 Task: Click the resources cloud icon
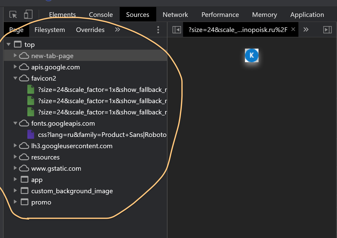[x=24, y=157]
